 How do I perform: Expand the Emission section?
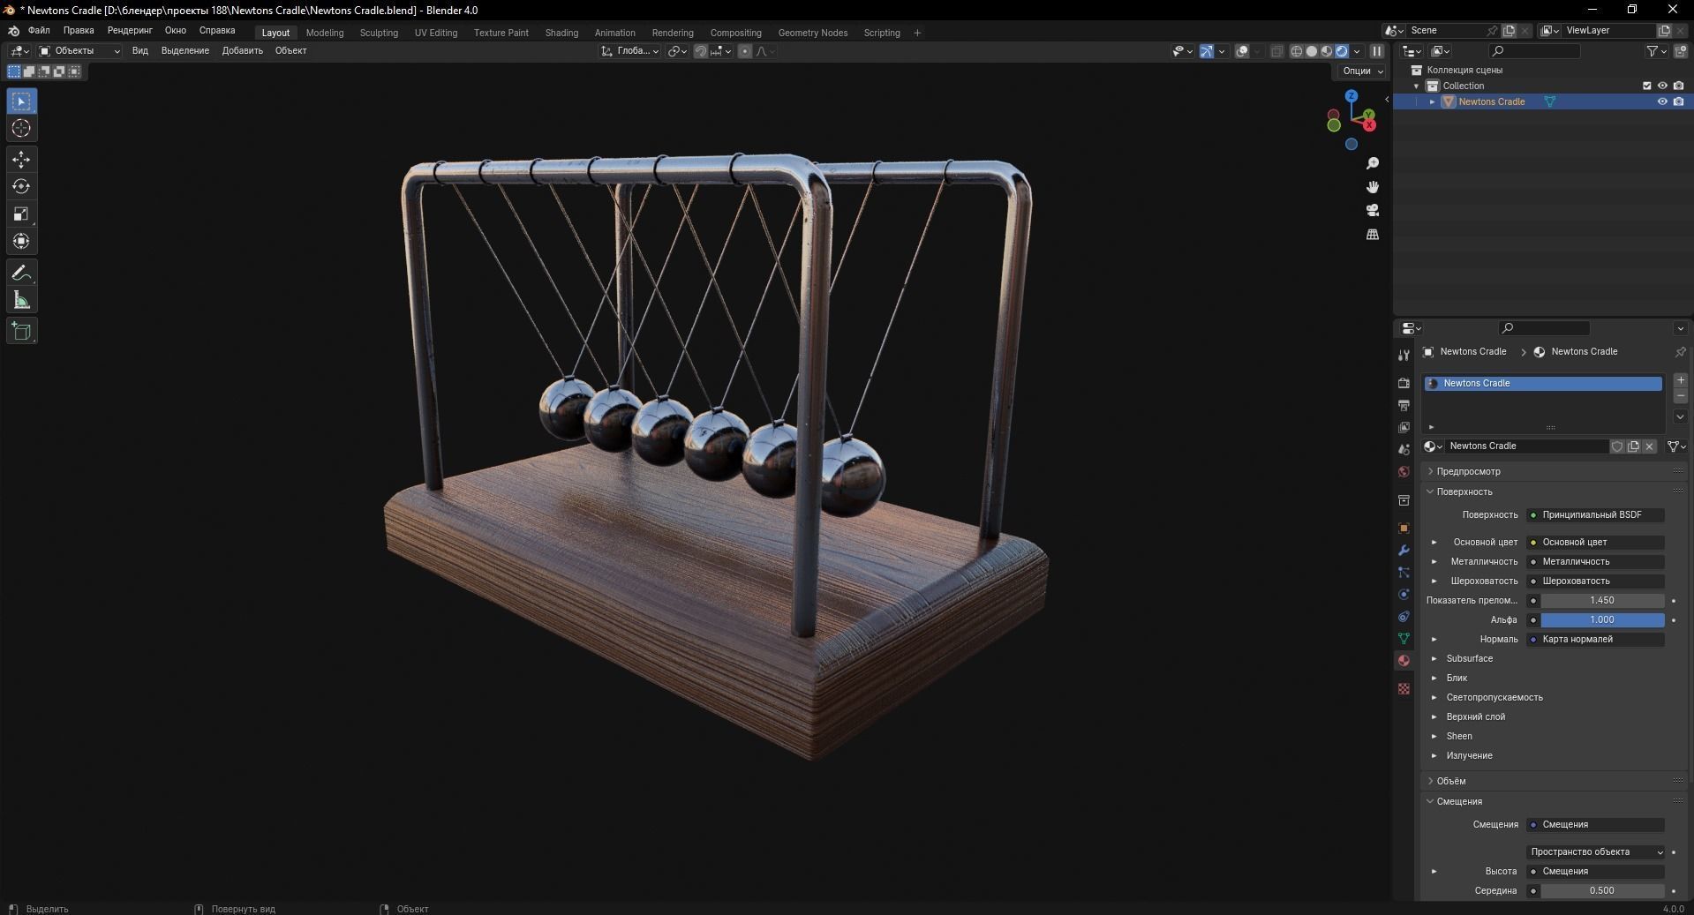click(x=1434, y=755)
